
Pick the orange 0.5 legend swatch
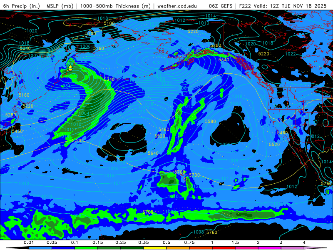(x=178, y=248)
